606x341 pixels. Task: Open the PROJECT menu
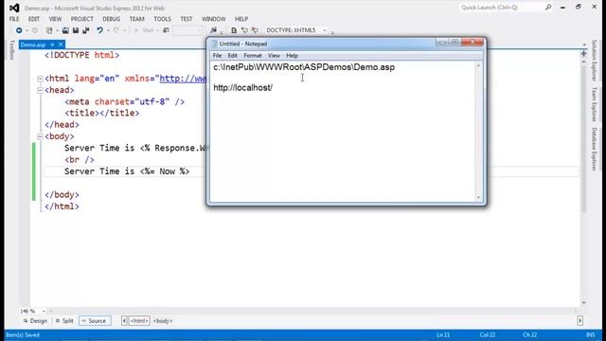pos(81,19)
